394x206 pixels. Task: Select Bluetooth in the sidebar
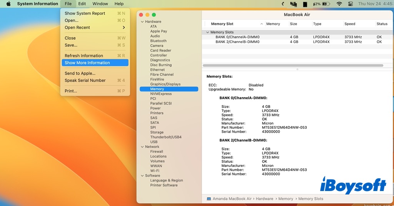click(x=158, y=41)
